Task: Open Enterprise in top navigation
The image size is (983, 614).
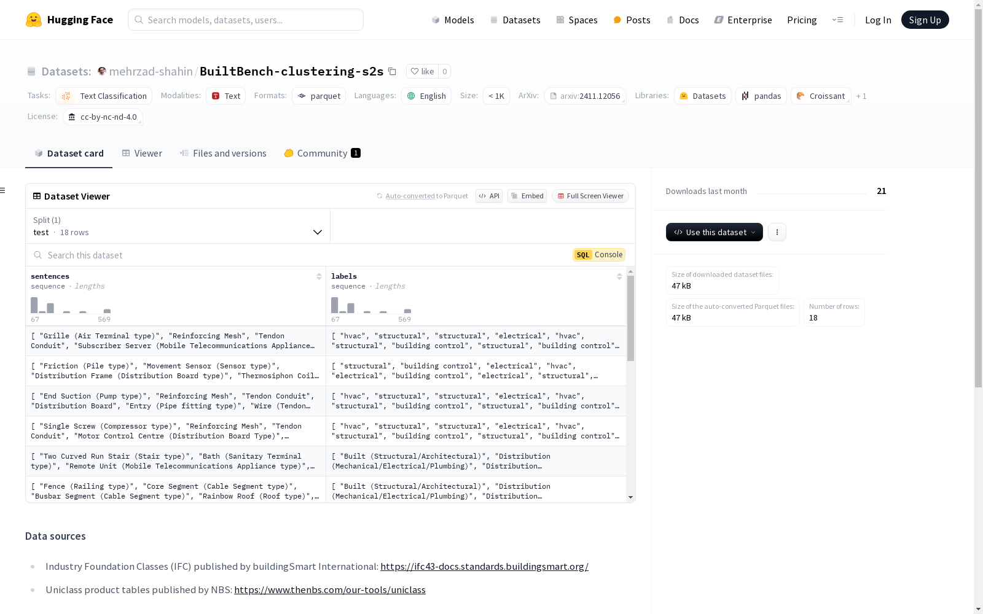Action: 743,20
